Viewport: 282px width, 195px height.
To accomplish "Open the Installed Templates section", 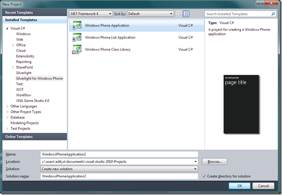I will tap(35, 20).
